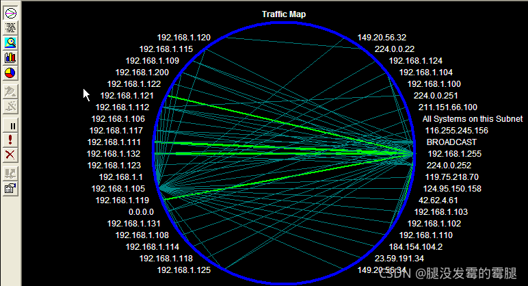Select the BROADCAST node label
The image size is (528, 286).
pos(451,142)
